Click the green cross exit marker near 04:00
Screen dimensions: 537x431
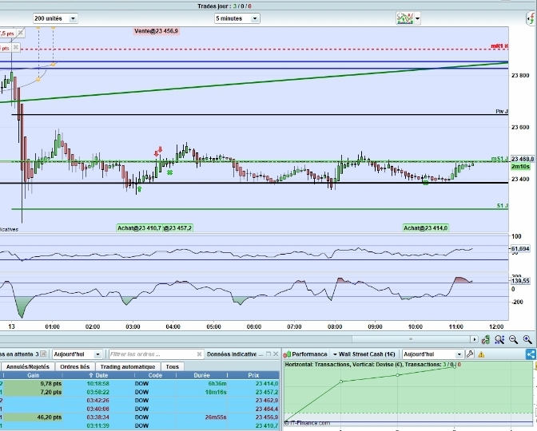169,172
